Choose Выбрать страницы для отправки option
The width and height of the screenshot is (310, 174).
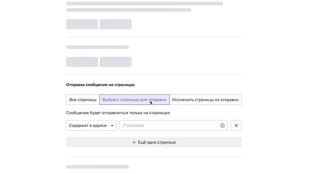pos(135,100)
